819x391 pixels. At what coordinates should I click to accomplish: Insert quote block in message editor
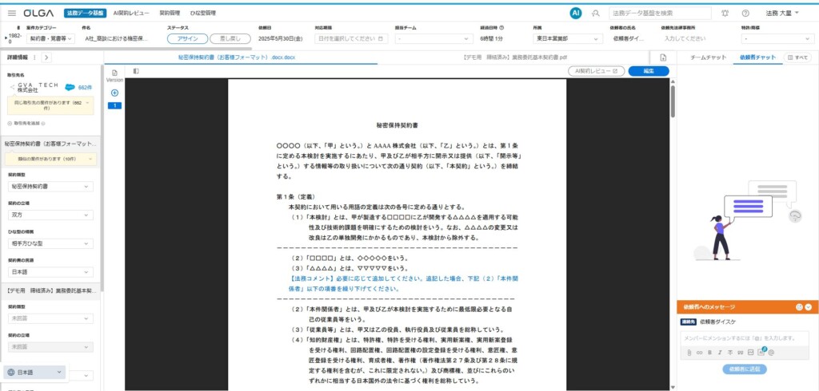pos(740,353)
